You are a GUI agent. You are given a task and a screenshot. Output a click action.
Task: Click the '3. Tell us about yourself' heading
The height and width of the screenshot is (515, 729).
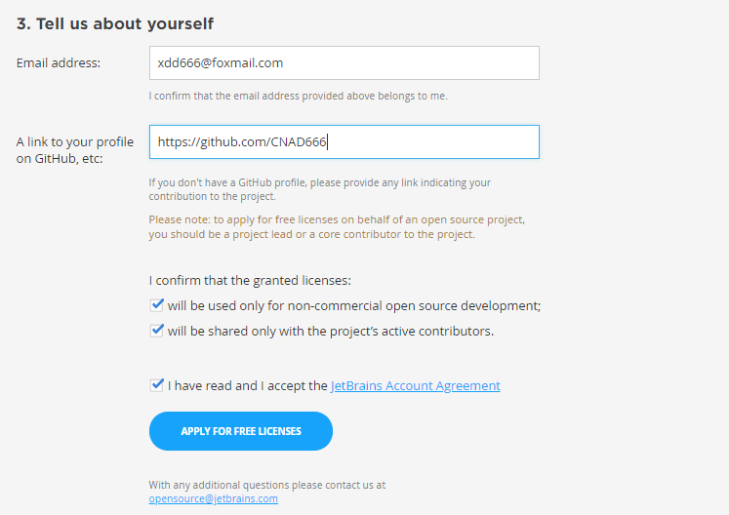(115, 23)
